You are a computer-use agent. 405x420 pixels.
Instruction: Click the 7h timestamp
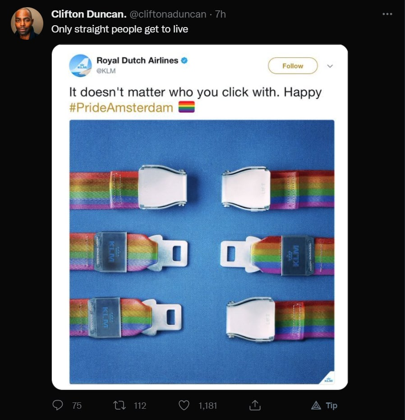pos(221,14)
